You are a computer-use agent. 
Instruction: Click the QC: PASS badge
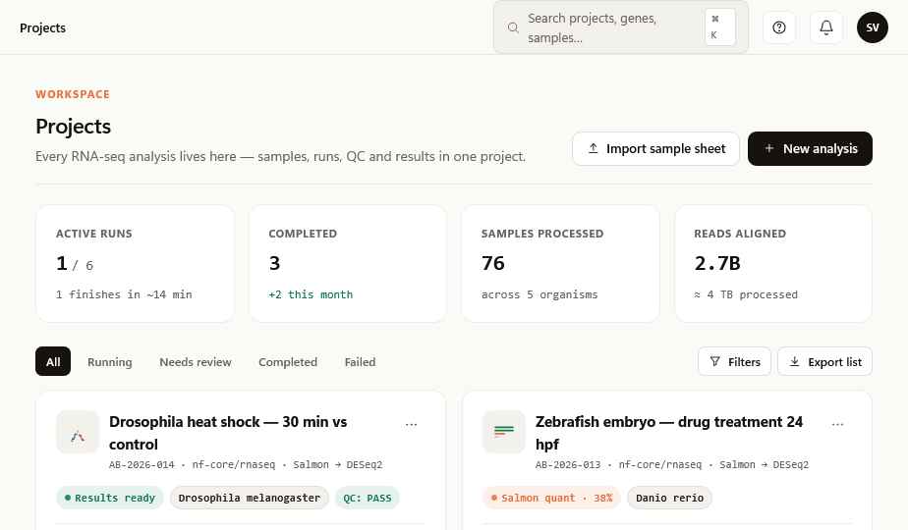[368, 498]
